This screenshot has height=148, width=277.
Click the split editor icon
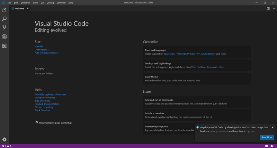(x=268, y=8)
